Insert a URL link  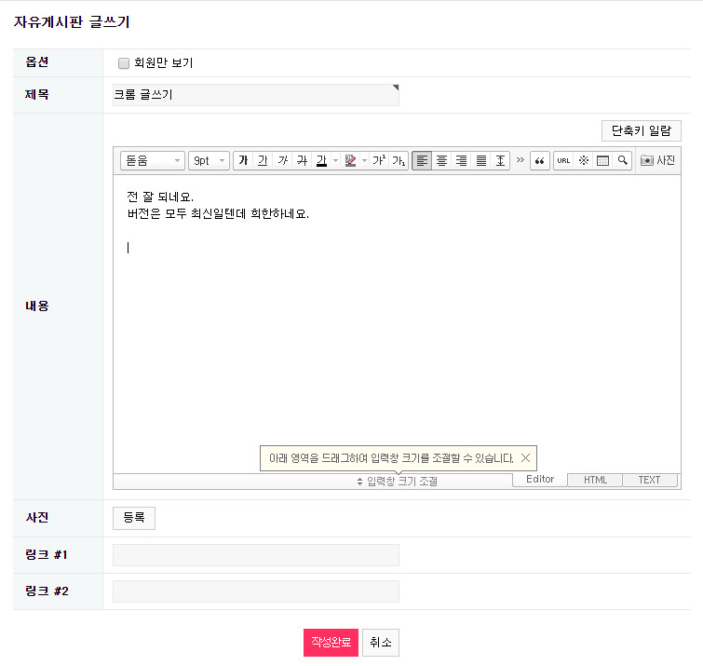click(x=563, y=161)
